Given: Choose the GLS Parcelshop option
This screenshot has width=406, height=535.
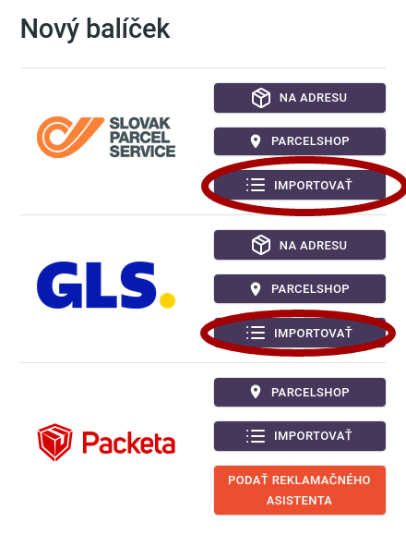Looking at the screenshot, I should tap(300, 289).
